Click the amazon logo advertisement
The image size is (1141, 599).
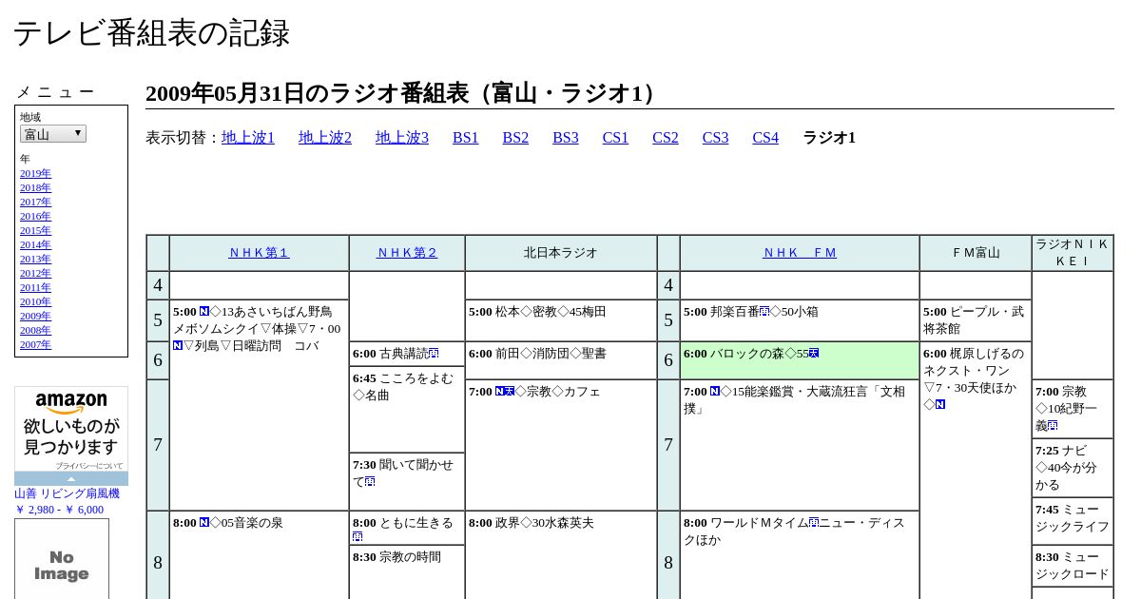71,428
